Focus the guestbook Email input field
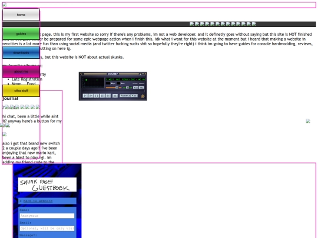The image size is (318, 238). 47,229
